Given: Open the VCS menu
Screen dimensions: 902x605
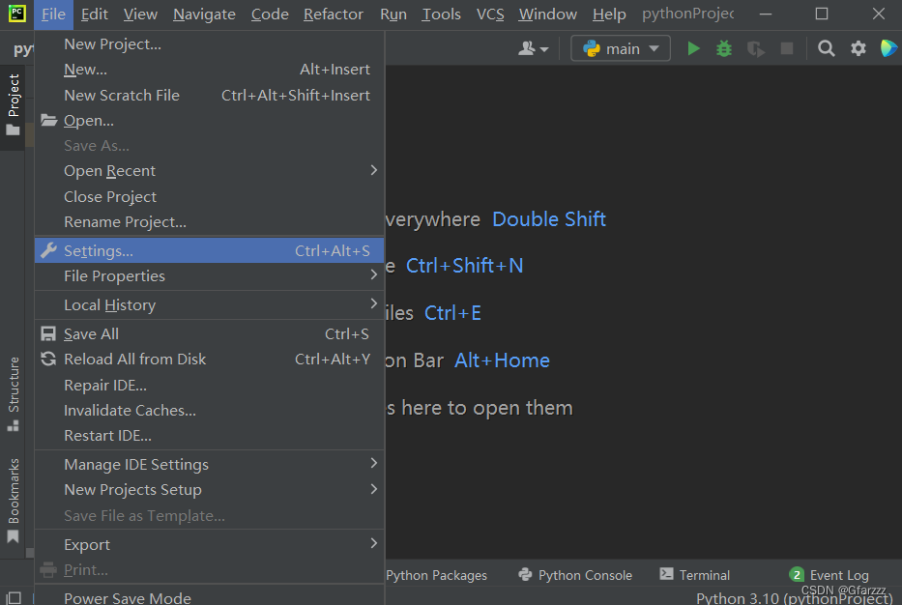Looking at the screenshot, I should (x=490, y=14).
